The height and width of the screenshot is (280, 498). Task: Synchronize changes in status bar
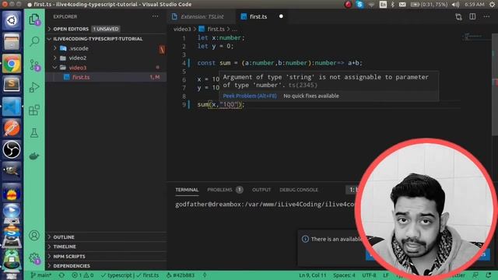coord(61,275)
